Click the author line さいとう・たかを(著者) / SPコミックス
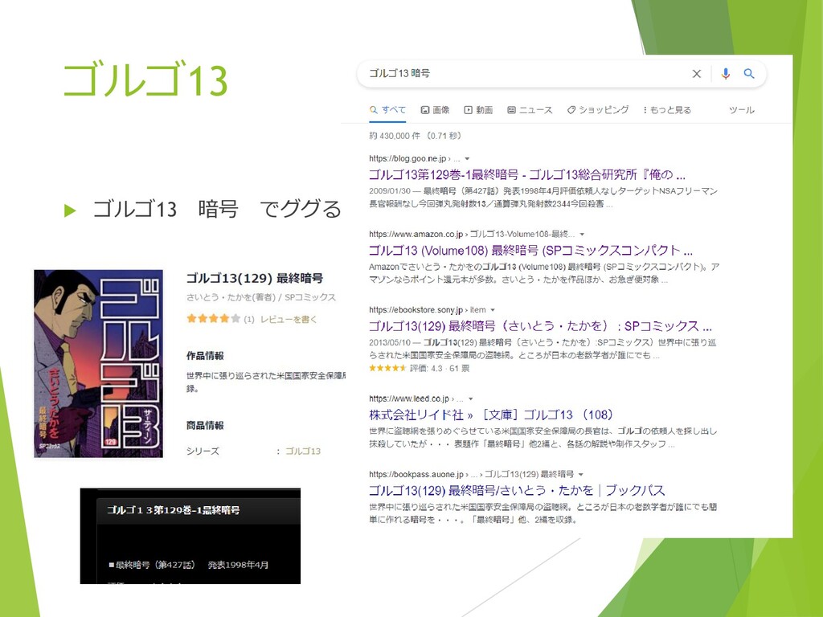This screenshot has width=823, height=617. pyautogui.click(x=261, y=297)
